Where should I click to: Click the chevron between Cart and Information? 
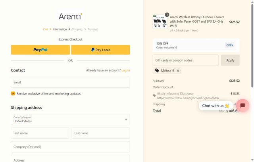tap(50, 29)
